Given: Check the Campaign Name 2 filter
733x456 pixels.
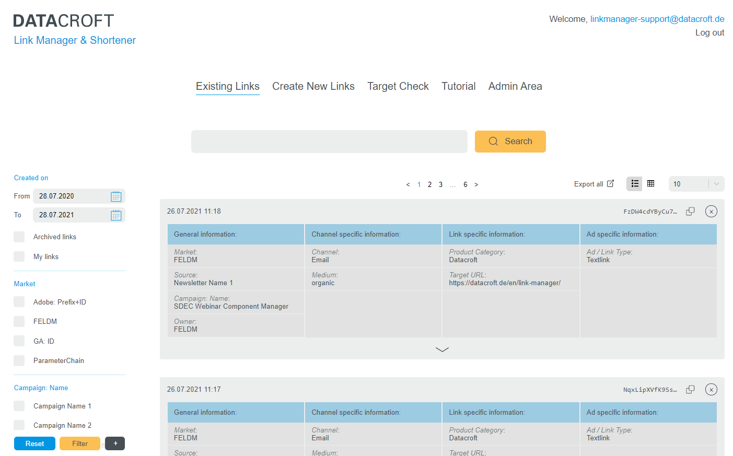Looking at the screenshot, I should (x=19, y=425).
